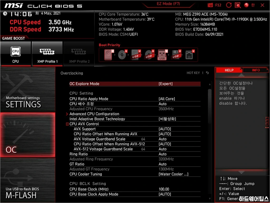Screen dimensions: 270x203
Task: Change OC Explore Mode from Expert
Action: [135, 84]
